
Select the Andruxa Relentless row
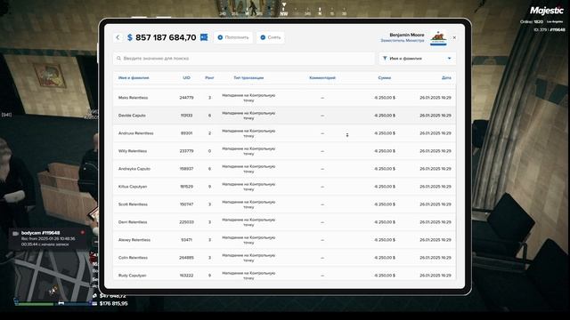click(x=284, y=133)
